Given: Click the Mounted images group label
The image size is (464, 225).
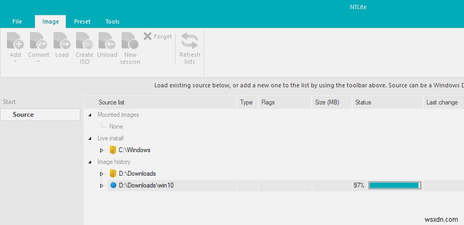Looking at the screenshot, I should tap(118, 115).
